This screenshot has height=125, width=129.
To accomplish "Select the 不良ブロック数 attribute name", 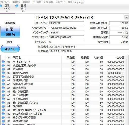I will 20,121.
